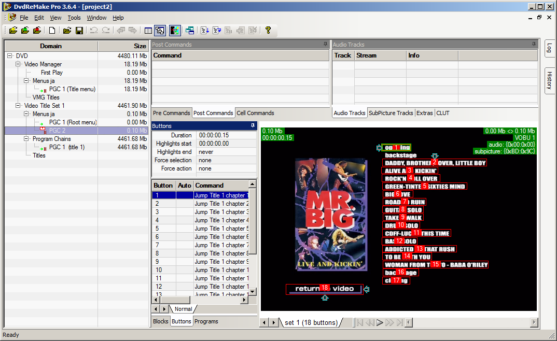Image resolution: width=557 pixels, height=341 pixels.
Task: Save the project with the floppy disk icon
Action: pyautogui.click(x=79, y=31)
